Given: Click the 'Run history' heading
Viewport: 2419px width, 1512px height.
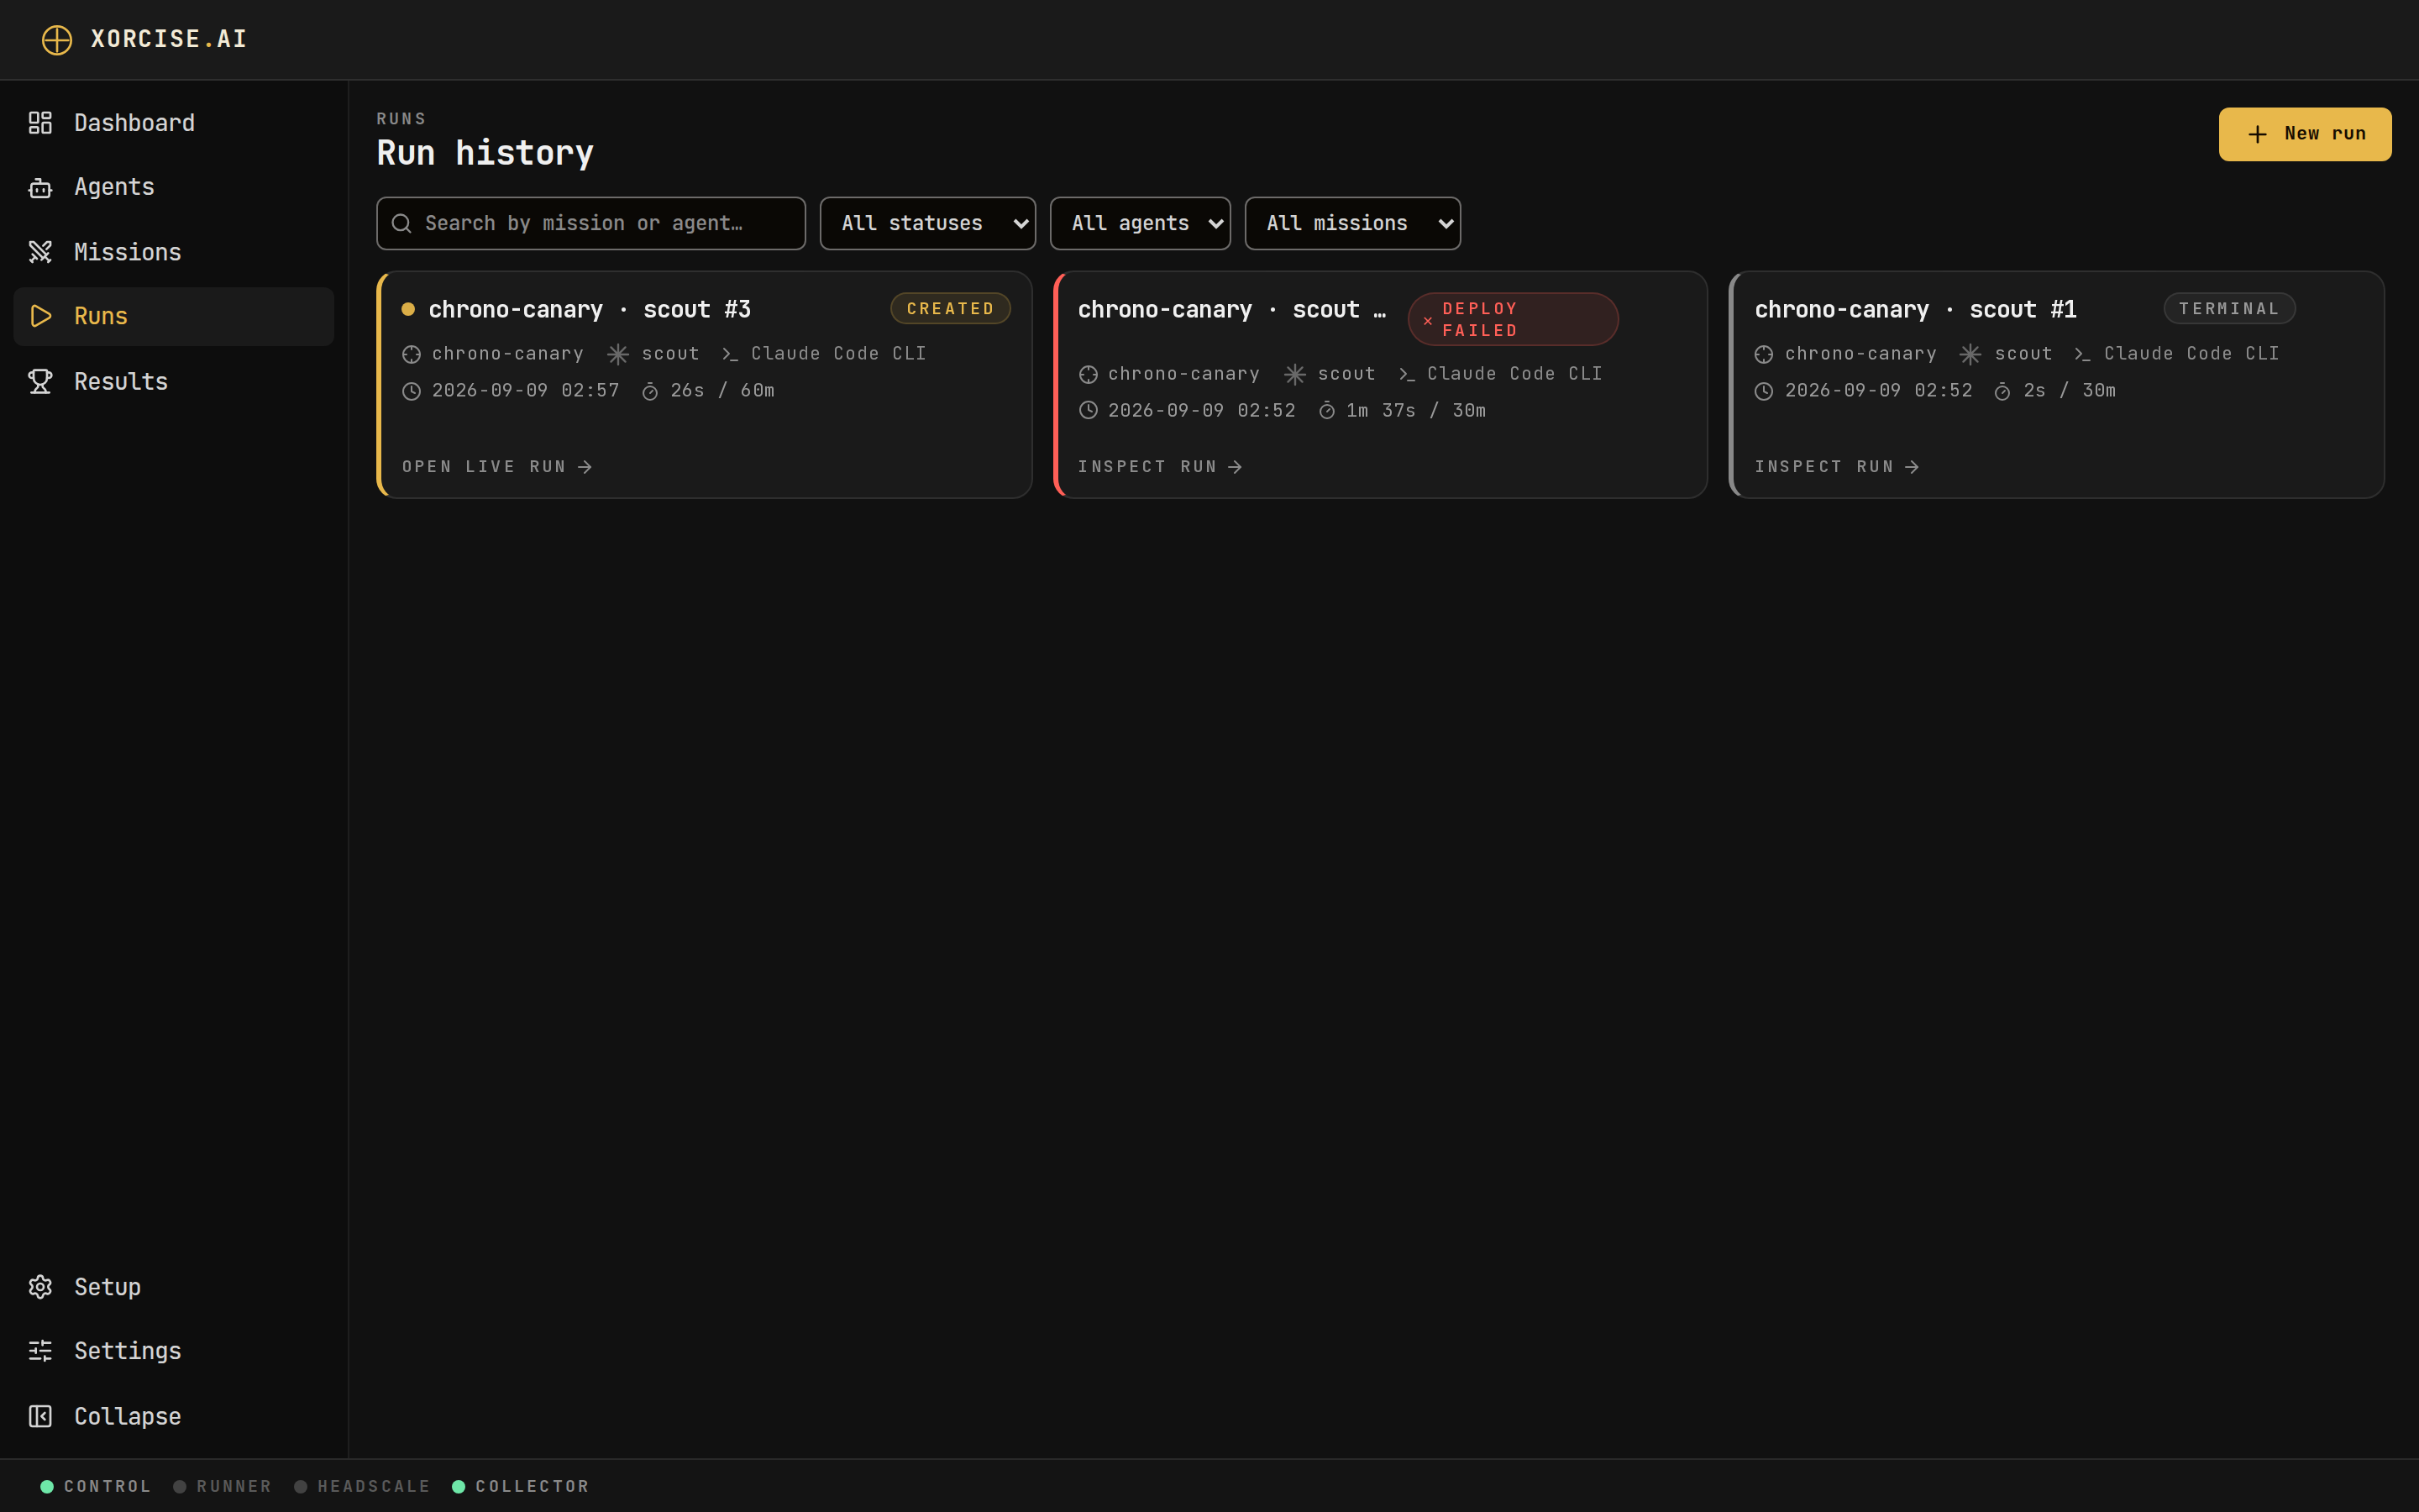Looking at the screenshot, I should click(485, 153).
